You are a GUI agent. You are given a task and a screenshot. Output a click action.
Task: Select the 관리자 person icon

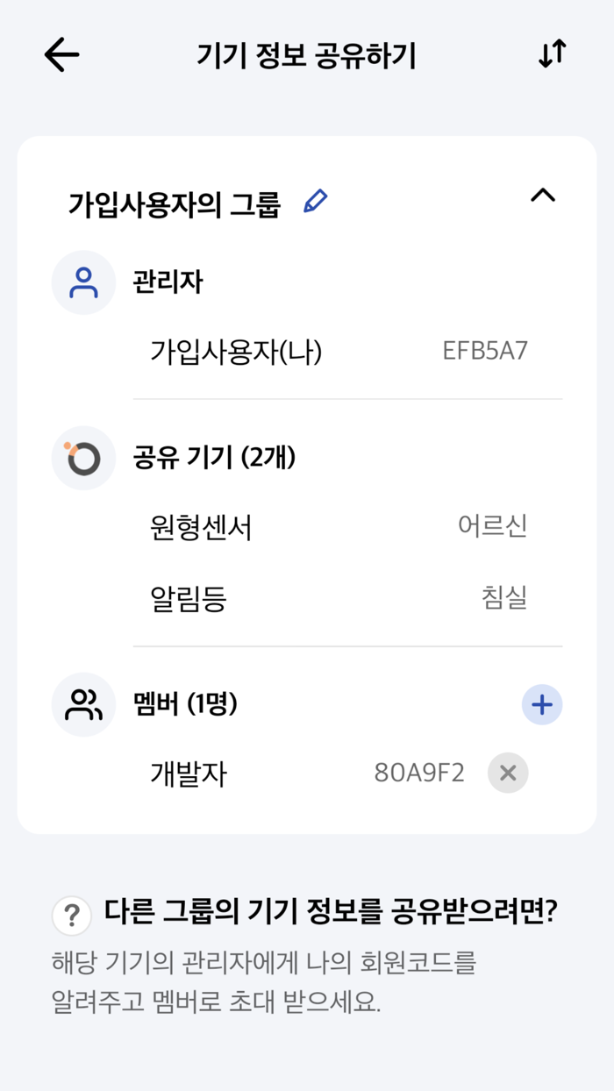[83, 282]
